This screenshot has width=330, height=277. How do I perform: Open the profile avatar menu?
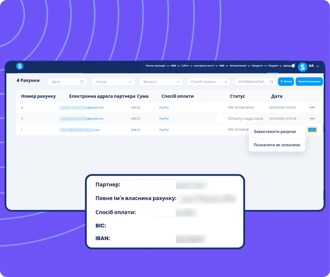302,67
